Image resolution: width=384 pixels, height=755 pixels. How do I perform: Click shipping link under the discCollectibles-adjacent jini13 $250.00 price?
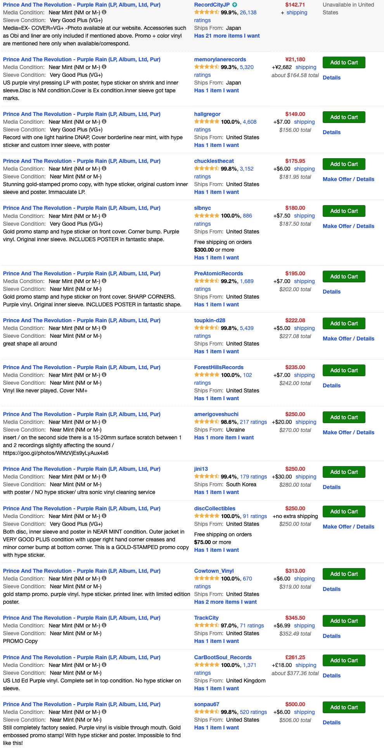click(x=306, y=477)
